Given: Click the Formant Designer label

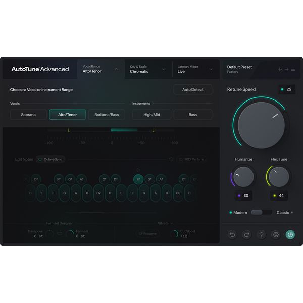Looking at the screenshot, I should [x=60, y=223].
